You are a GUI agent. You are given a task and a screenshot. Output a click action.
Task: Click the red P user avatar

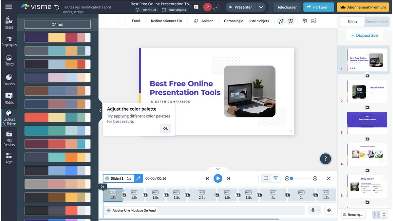coord(207,7)
